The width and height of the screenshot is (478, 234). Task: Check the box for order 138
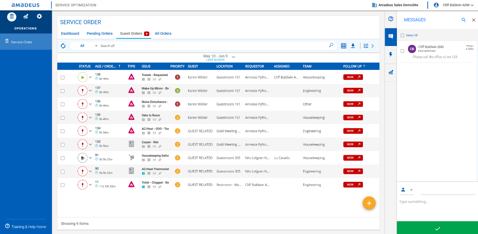click(x=63, y=77)
